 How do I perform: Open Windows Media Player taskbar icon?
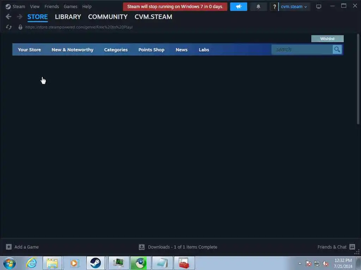pyautogui.click(x=74, y=263)
